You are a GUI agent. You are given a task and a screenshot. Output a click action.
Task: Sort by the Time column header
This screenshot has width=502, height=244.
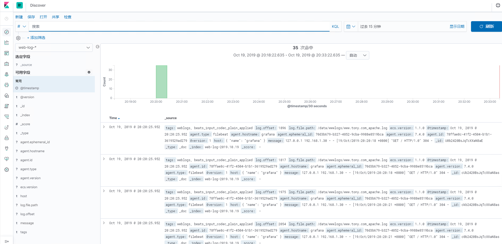114,118
